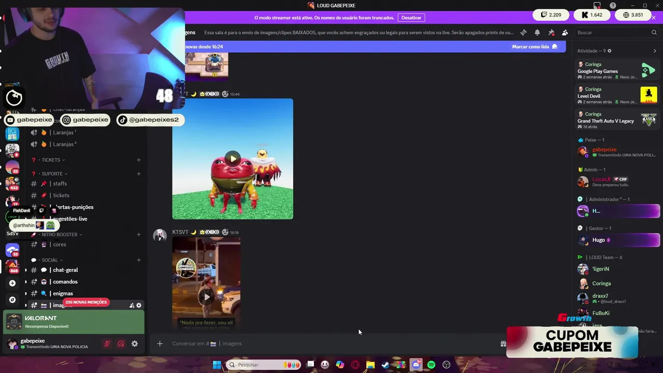Open the Help question mark icon
Image resolution: width=663 pixels, height=373 pixels.
(613, 5)
